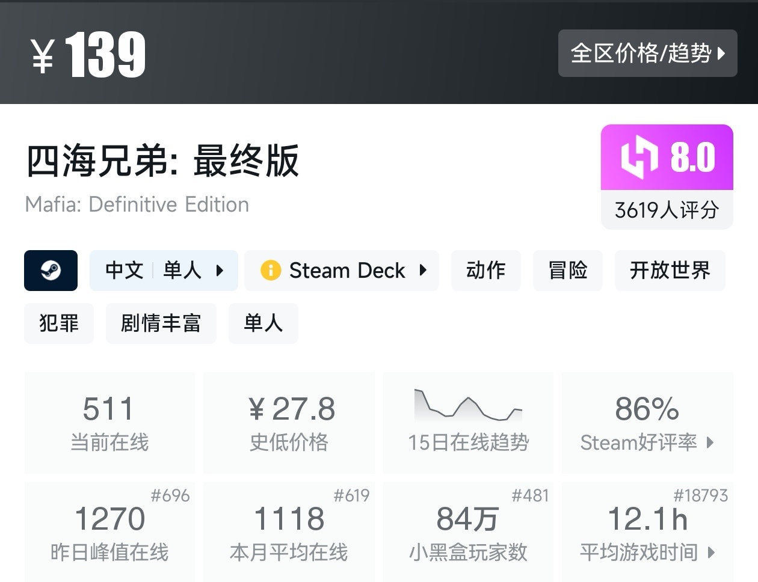
Task: Click the ¥139 current price
Action: click(x=88, y=55)
